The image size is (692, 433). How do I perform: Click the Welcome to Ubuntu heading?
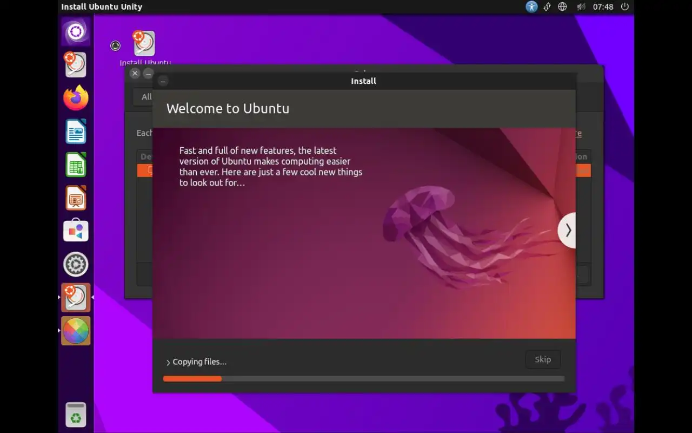228,108
